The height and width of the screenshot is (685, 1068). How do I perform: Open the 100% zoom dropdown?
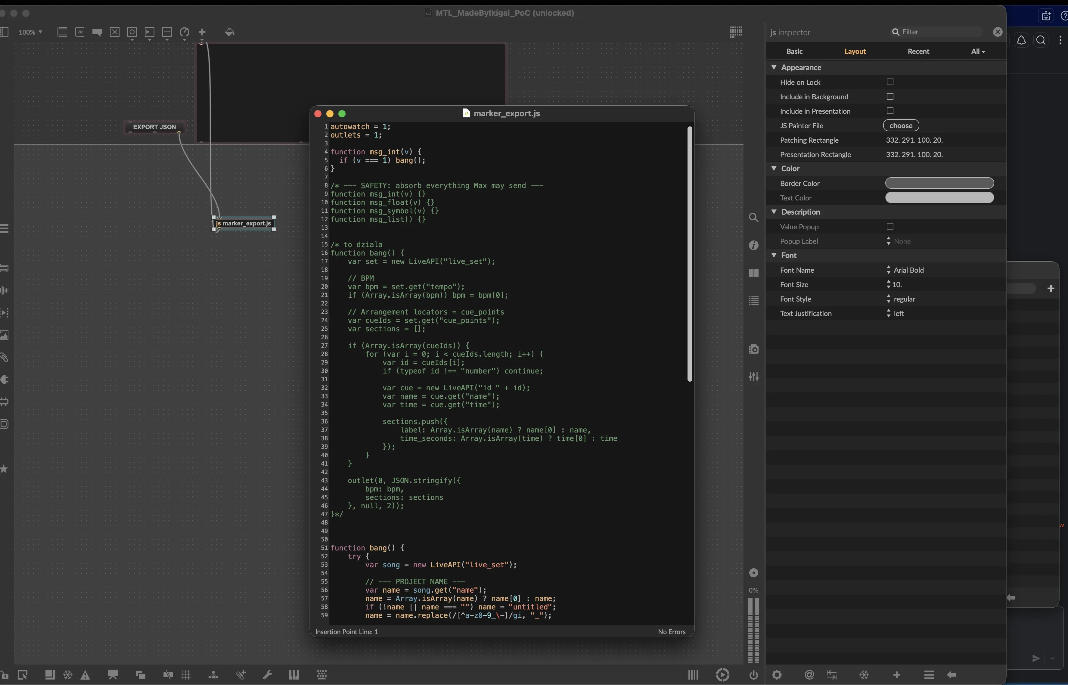pos(30,32)
